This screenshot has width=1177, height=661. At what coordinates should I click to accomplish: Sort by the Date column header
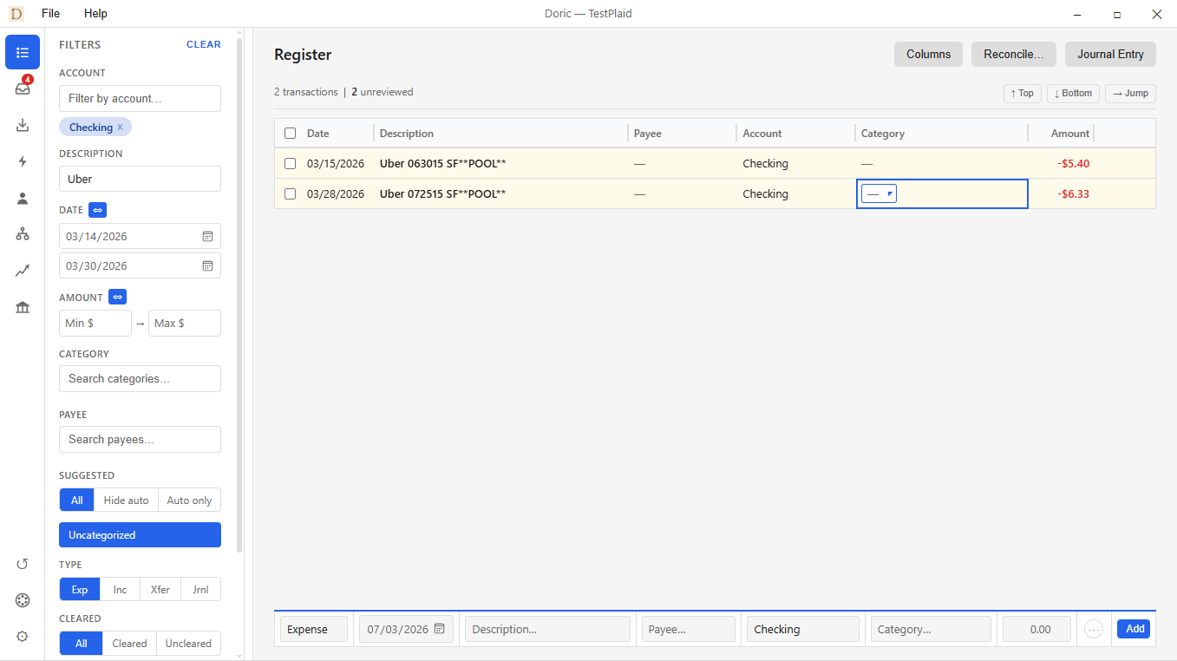318,134
